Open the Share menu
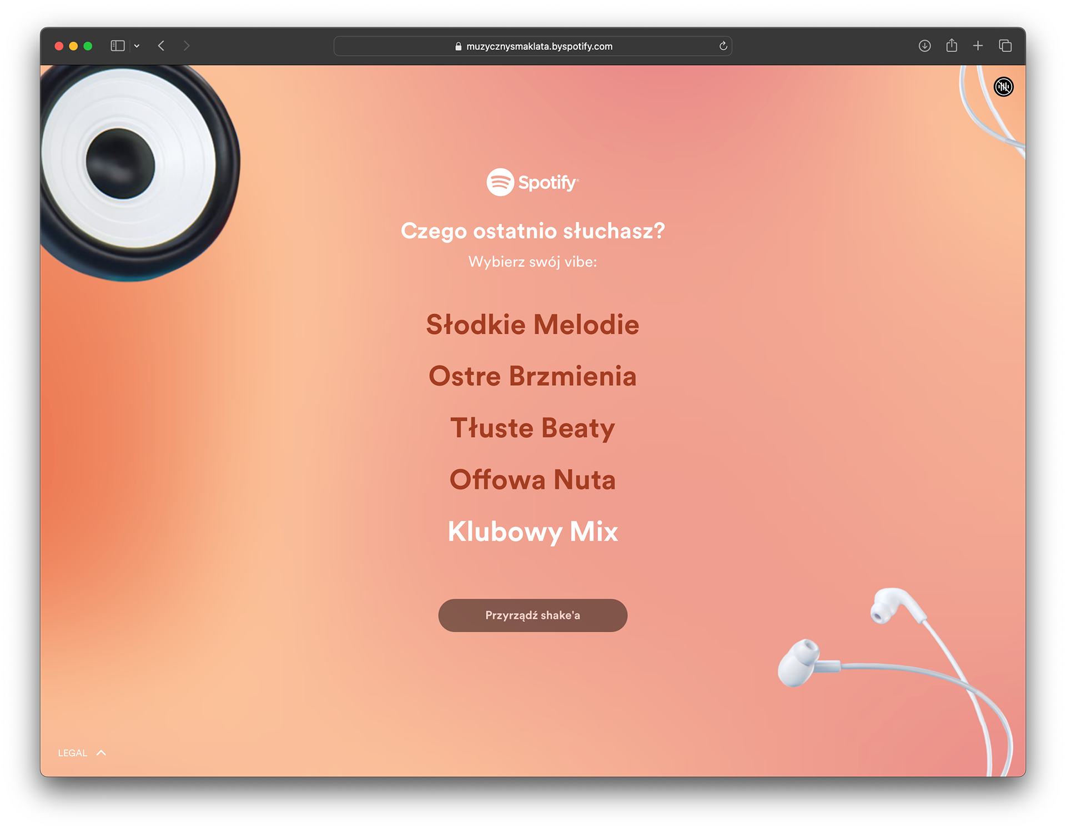The width and height of the screenshot is (1066, 830). click(x=952, y=46)
